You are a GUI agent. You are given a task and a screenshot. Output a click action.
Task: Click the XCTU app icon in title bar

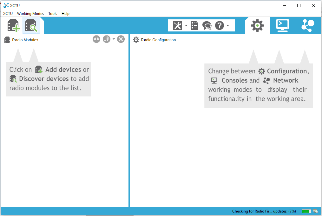(6, 5)
